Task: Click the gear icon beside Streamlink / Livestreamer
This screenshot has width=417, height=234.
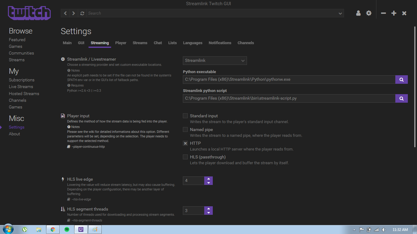Action: (63, 59)
